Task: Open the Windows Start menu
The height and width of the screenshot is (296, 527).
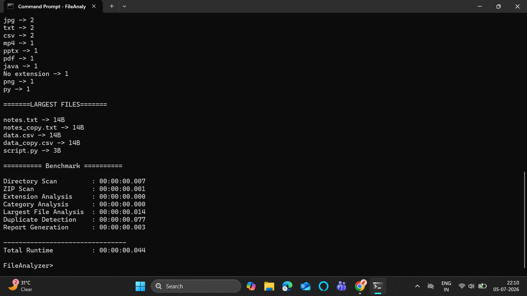Action: coord(140,286)
